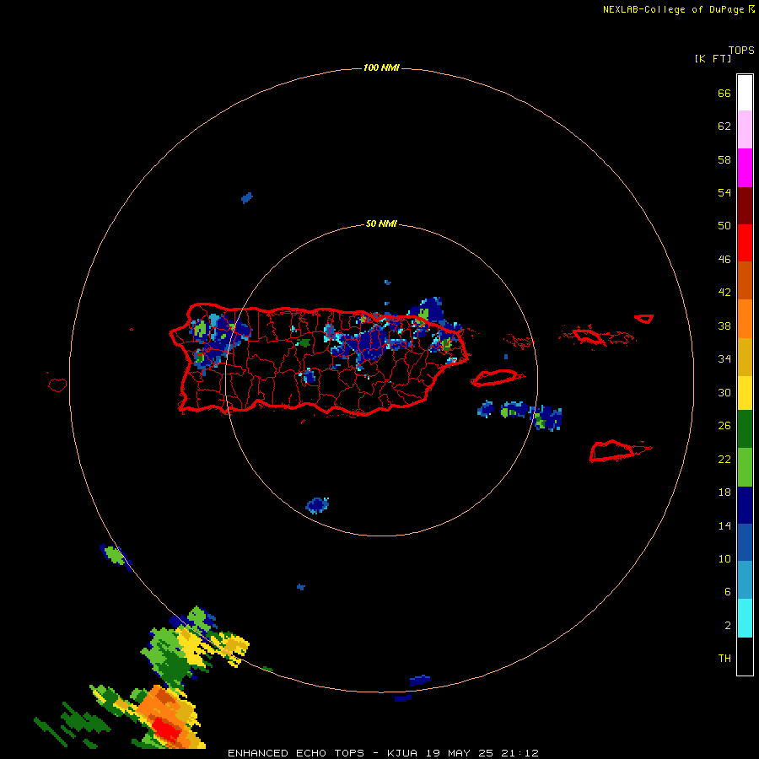Viewport: 759px width, 759px height.
Task: Click the legend value 6
Action: pos(728,592)
